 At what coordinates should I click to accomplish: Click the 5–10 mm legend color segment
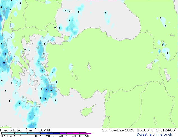point(31,133)
